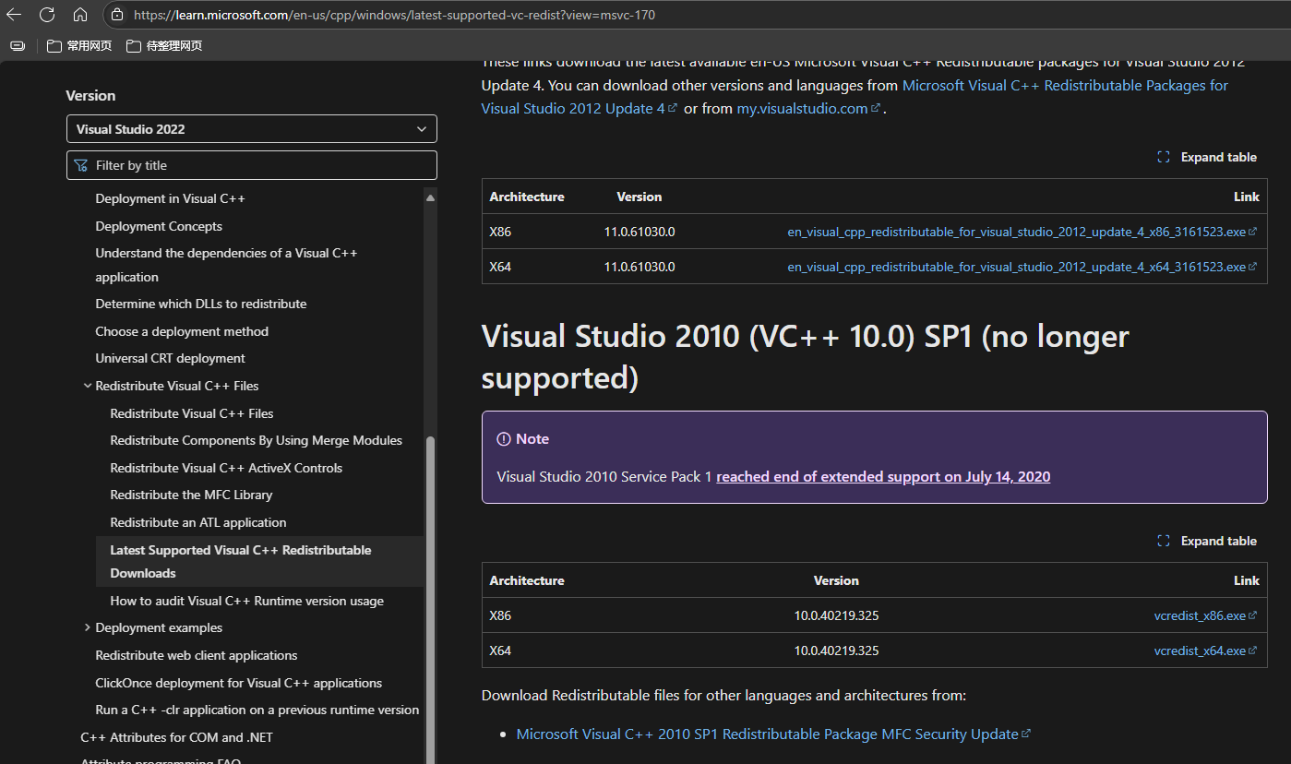Open the Visual Studio 2022 version dropdown
Viewport: 1291px width, 764px height.
[251, 129]
